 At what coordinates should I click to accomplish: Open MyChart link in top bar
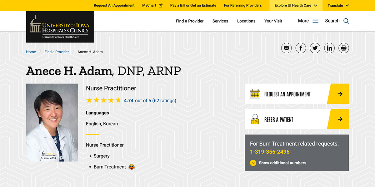tap(149, 5)
